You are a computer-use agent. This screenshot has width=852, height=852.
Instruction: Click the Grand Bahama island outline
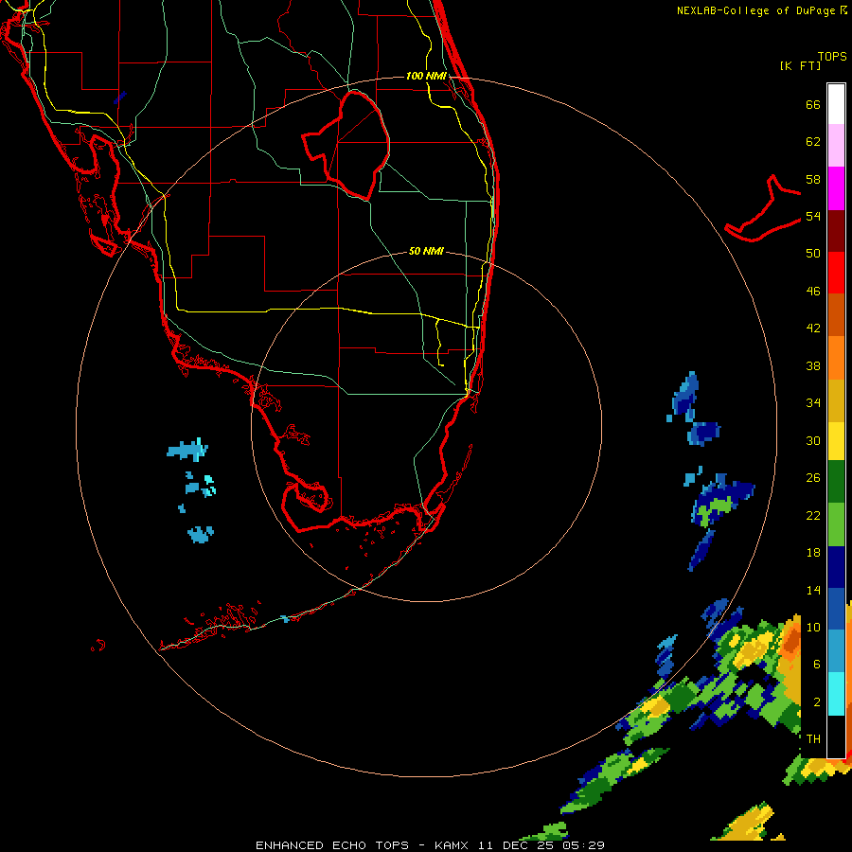point(762,208)
